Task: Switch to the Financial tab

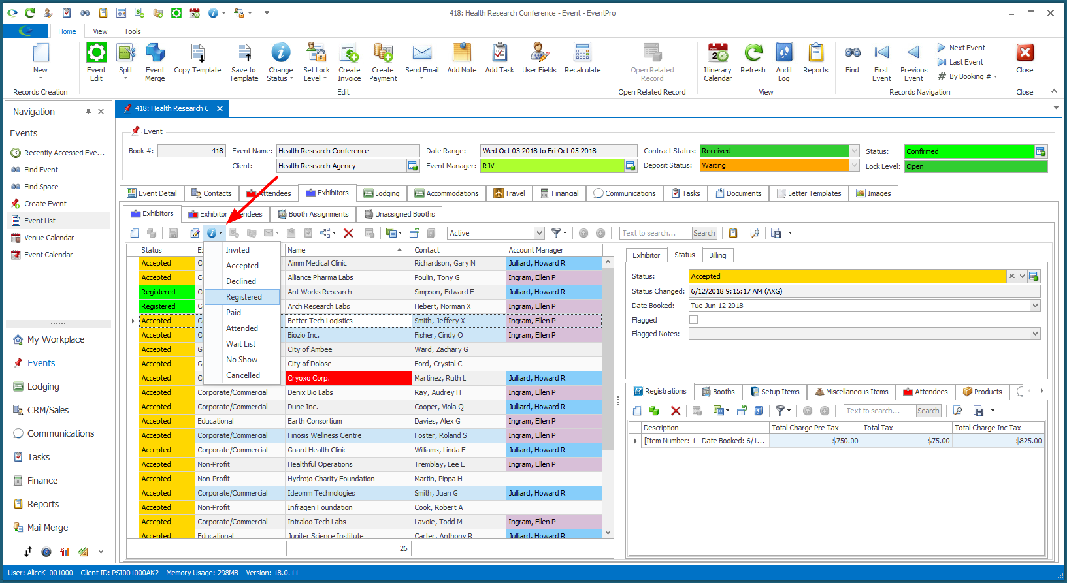Action: click(x=559, y=193)
